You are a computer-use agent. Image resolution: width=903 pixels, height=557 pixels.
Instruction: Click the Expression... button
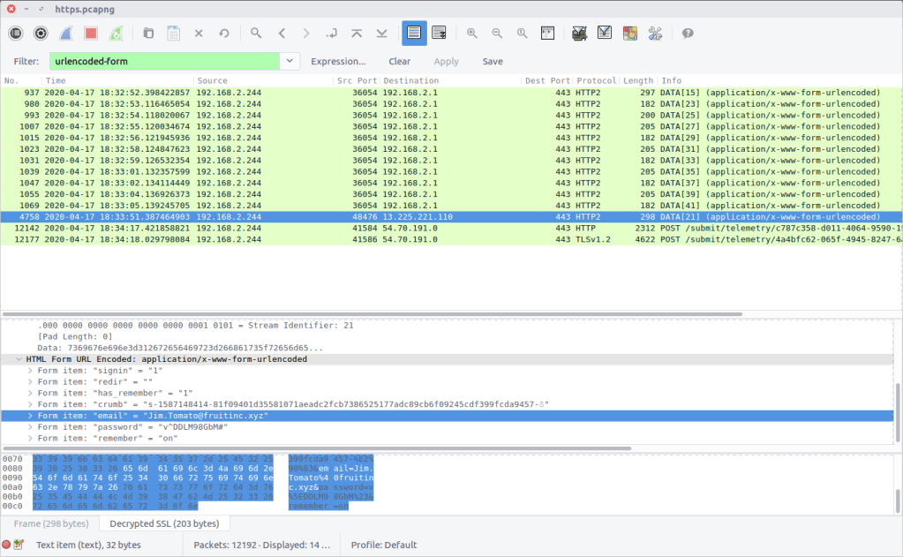[x=338, y=62]
